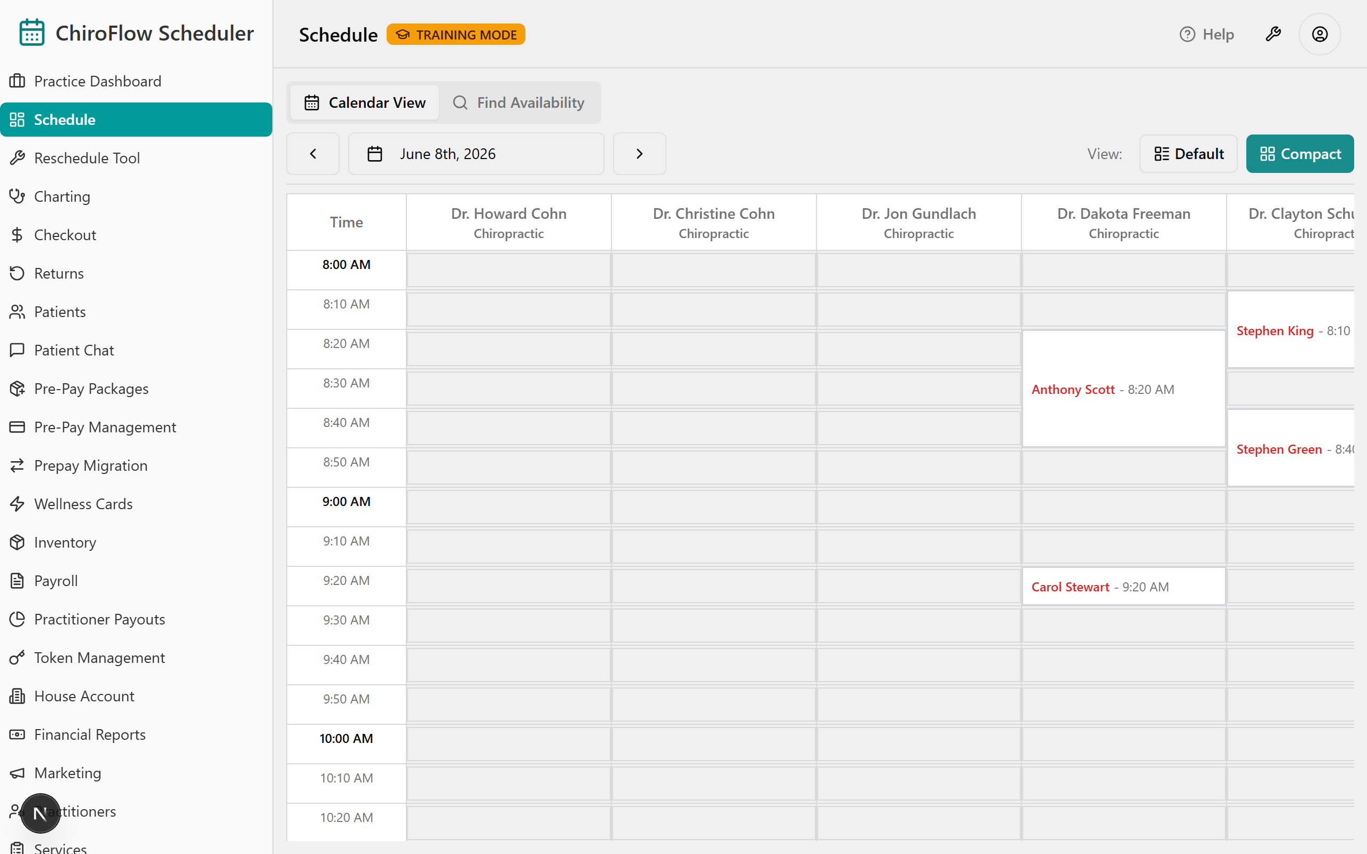Switch to Default view

[x=1189, y=154]
